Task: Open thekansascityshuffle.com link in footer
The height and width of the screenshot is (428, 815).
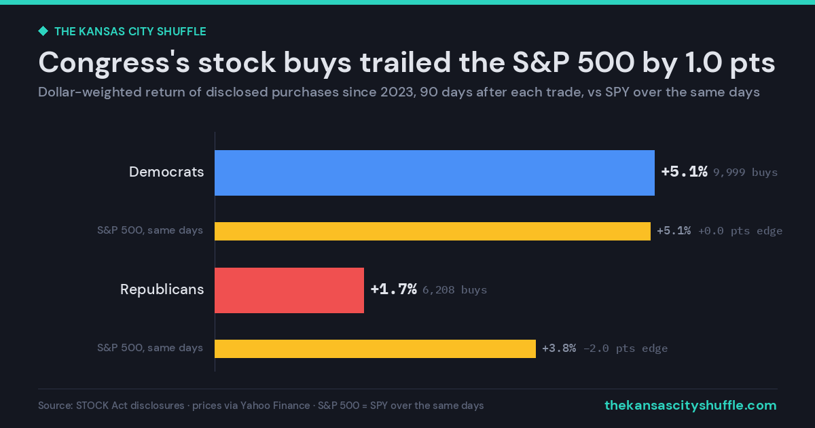Action: [690, 405]
